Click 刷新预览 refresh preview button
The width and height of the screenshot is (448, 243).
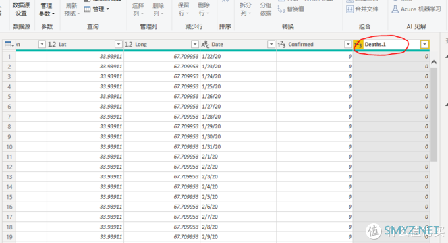click(x=71, y=9)
